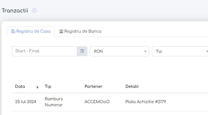Click the Ramburs Numerar type cell

[x=54, y=102]
